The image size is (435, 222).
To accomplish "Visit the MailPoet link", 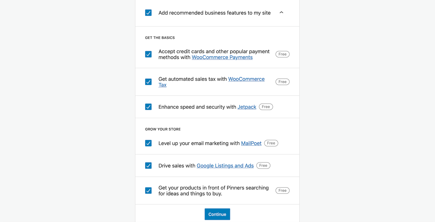I will (x=251, y=143).
